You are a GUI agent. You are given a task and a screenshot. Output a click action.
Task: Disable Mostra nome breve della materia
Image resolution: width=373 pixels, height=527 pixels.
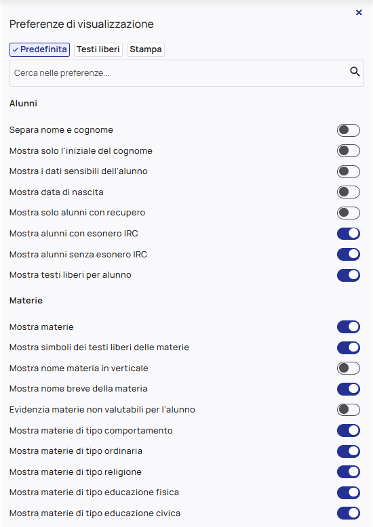(349, 389)
